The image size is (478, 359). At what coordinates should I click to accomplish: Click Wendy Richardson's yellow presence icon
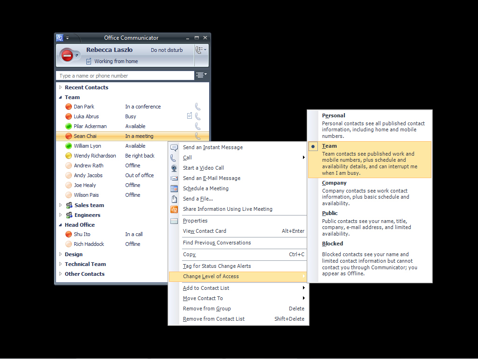[69, 156]
